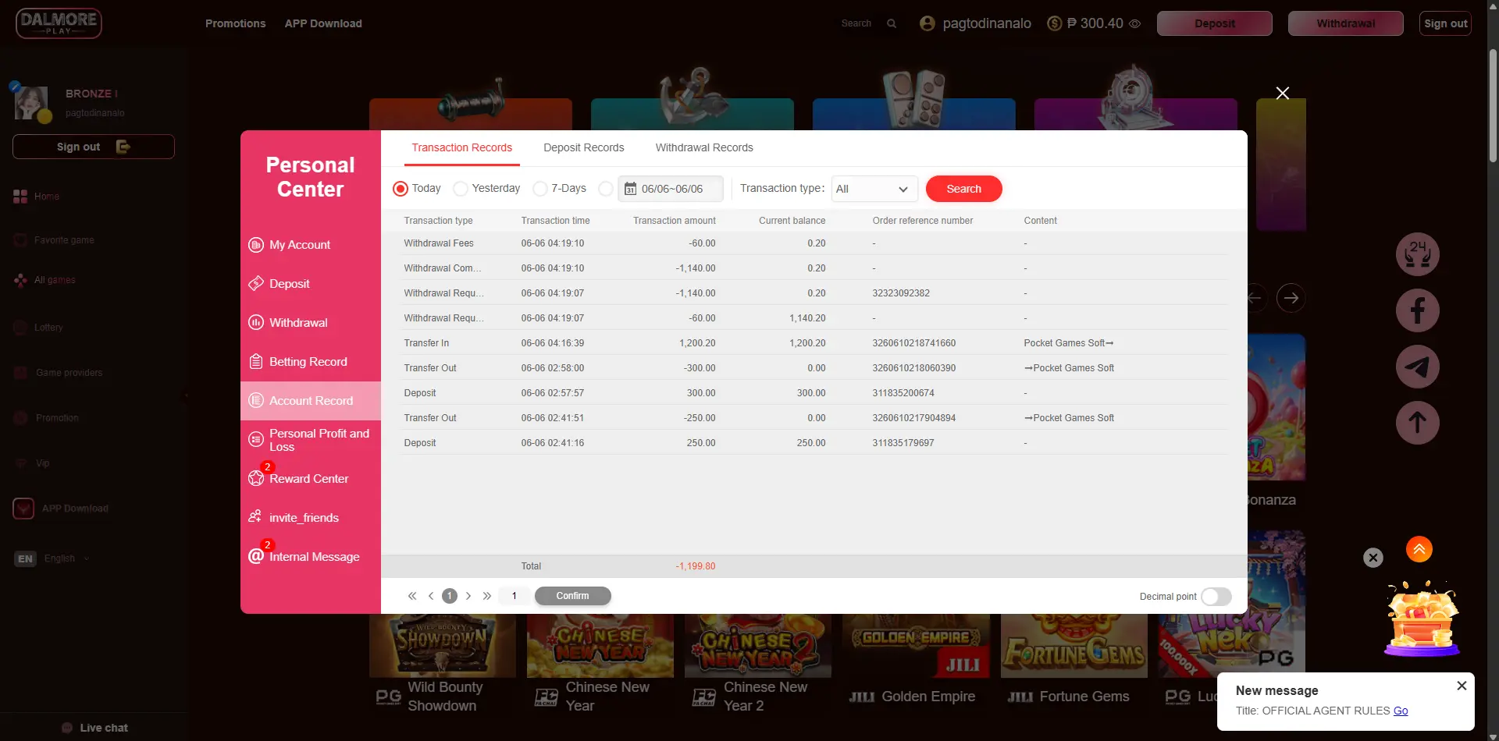This screenshot has width=1499, height=741.
Task: Open the Fortune Gems game thumbnail
Action: pos(1074,647)
